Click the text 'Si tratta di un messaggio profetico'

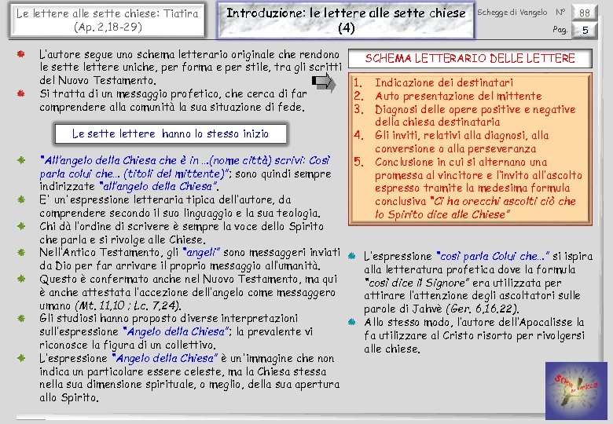(x=130, y=93)
